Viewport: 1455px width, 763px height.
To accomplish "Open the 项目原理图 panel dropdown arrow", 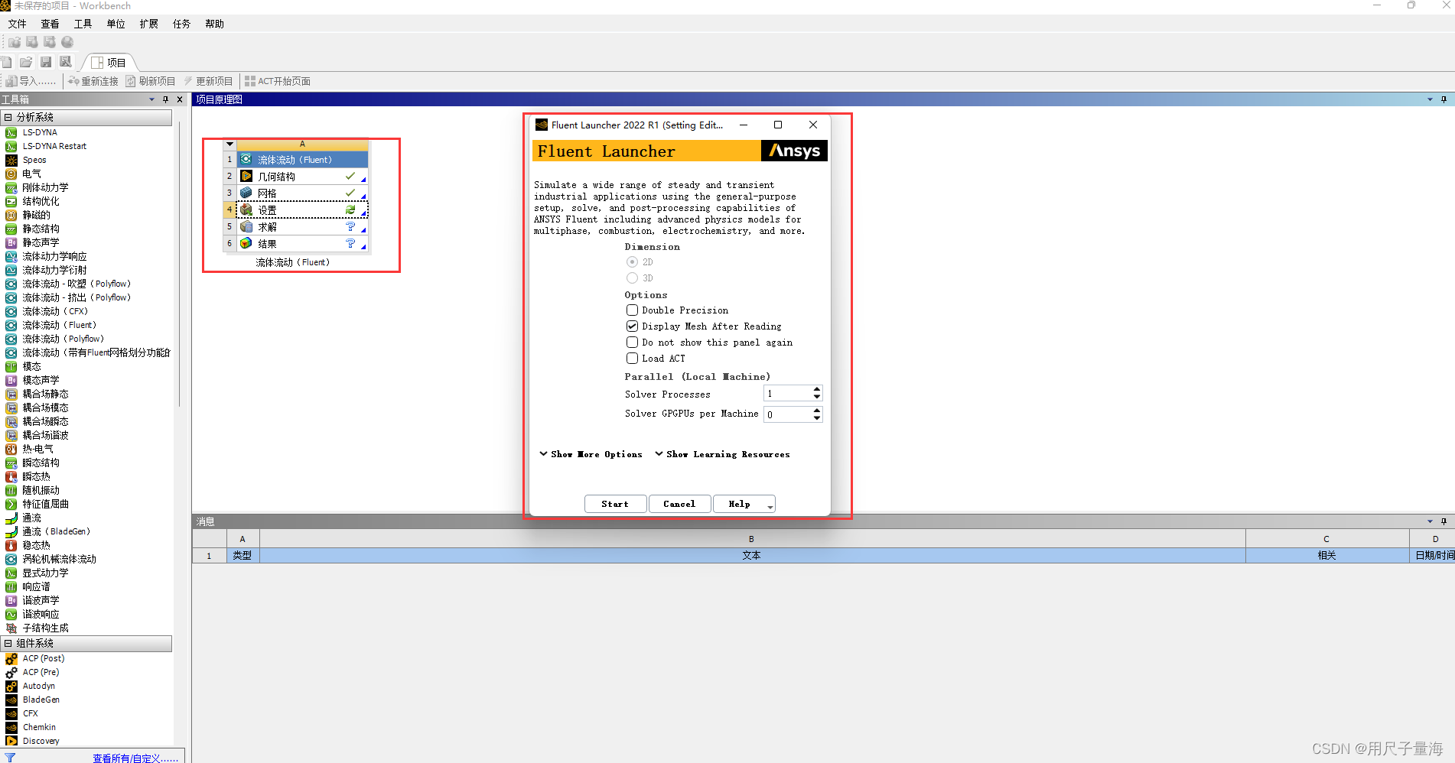I will pyautogui.click(x=1430, y=99).
